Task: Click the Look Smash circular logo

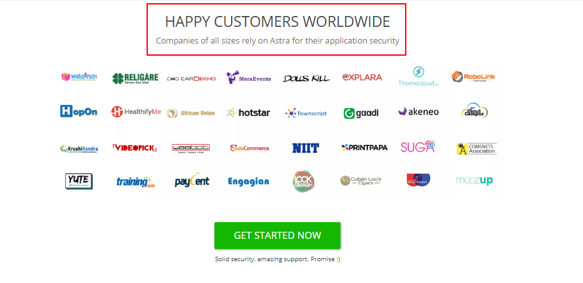Action: pyautogui.click(x=303, y=181)
